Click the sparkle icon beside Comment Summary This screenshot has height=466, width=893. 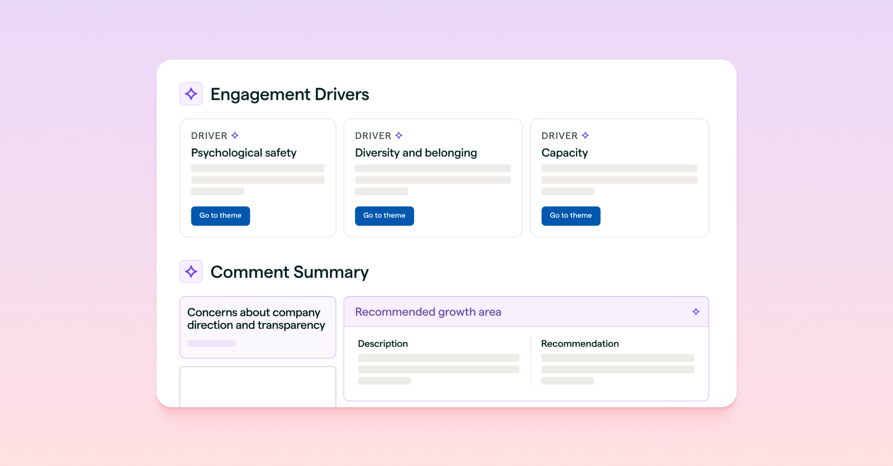click(191, 271)
